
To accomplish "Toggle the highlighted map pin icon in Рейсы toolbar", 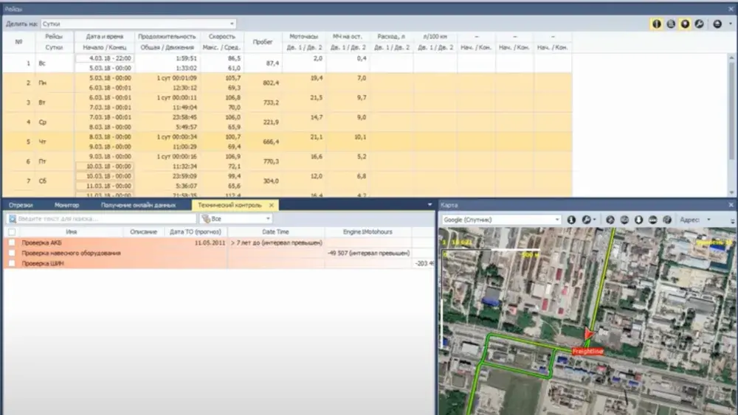I will pos(686,24).
